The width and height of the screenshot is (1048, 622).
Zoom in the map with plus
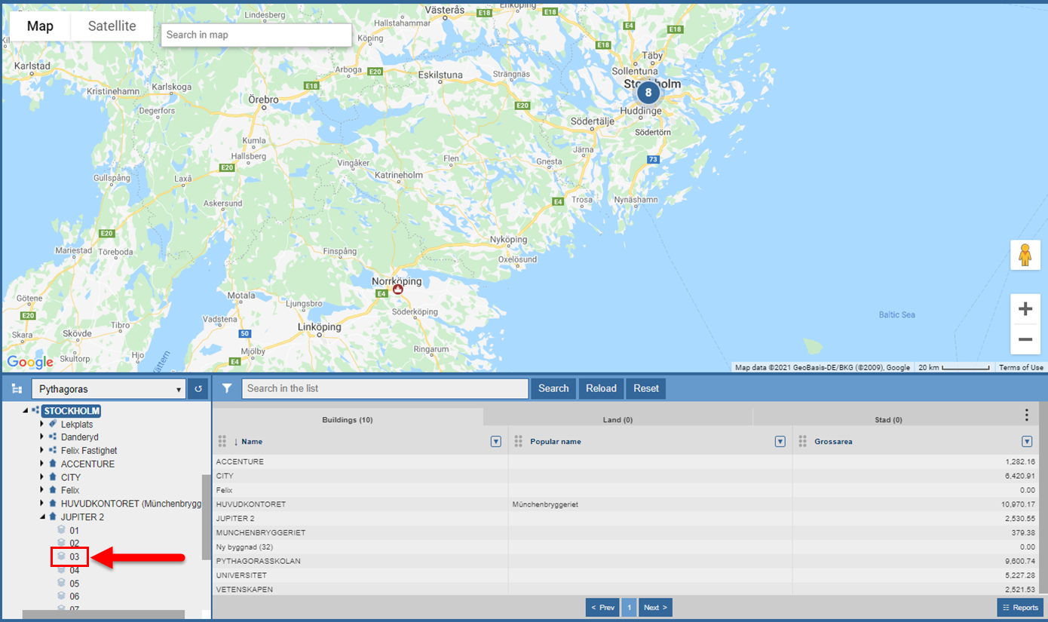[x=1025, y=309]
